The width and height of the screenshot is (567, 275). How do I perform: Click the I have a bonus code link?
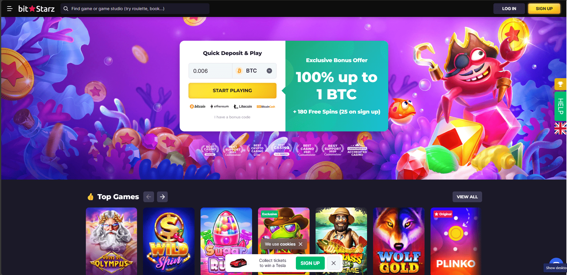click(232, 117)
